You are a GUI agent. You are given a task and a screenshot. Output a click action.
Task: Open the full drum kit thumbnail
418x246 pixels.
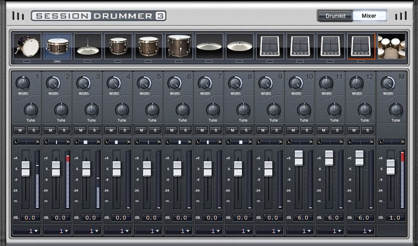point(391,46)
